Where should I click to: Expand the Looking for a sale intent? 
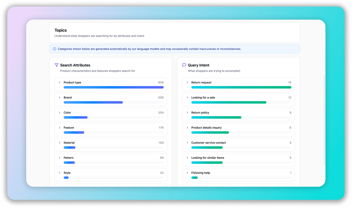click(187, 97)
